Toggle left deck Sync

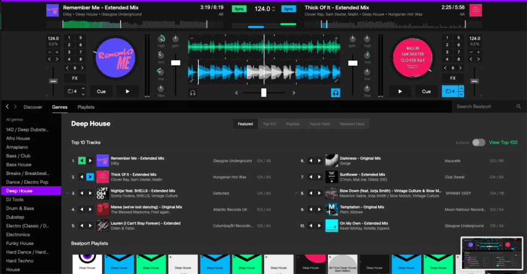[239, 9]
